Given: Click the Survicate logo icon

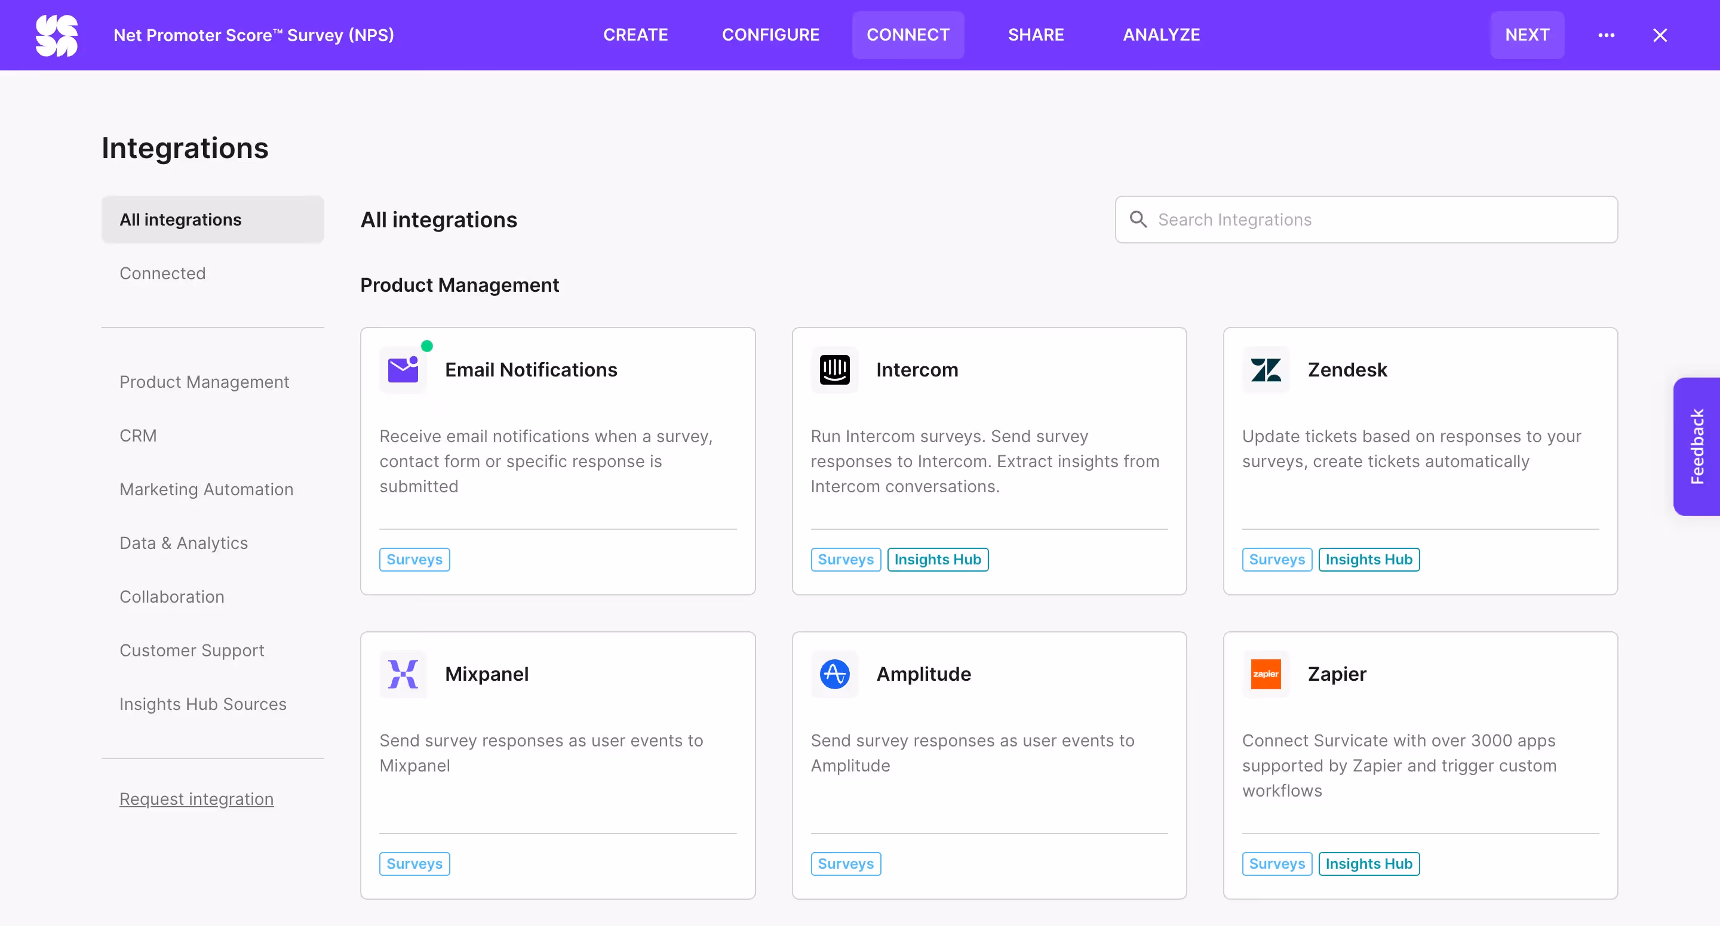Looking at the screenshot, I should pos(57,35).
